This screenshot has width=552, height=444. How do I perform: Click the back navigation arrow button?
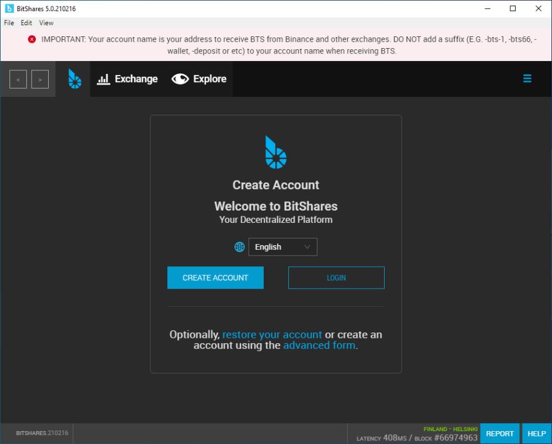(18, 79)
